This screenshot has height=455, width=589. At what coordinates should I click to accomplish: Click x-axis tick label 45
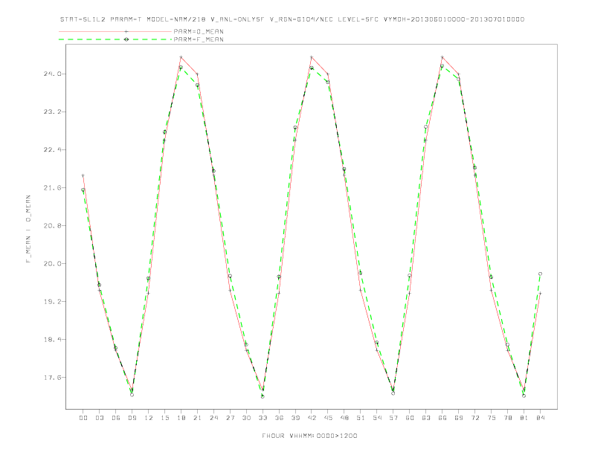(328, 418)
